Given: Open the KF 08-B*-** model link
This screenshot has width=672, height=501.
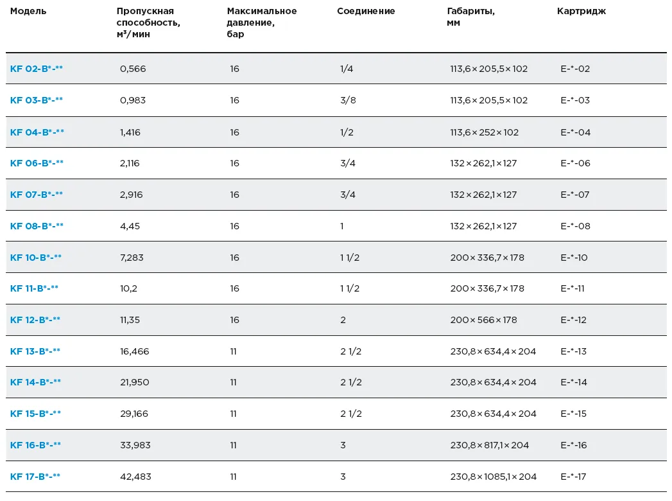Looking at the screenshot, I should 37,226.
